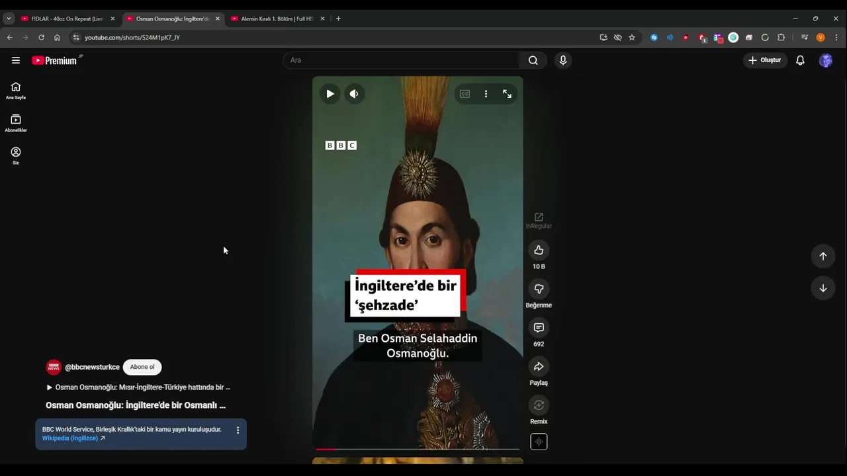Open the tab search dropdown arrow
The image size is (847, 476).
coord(9,19)
